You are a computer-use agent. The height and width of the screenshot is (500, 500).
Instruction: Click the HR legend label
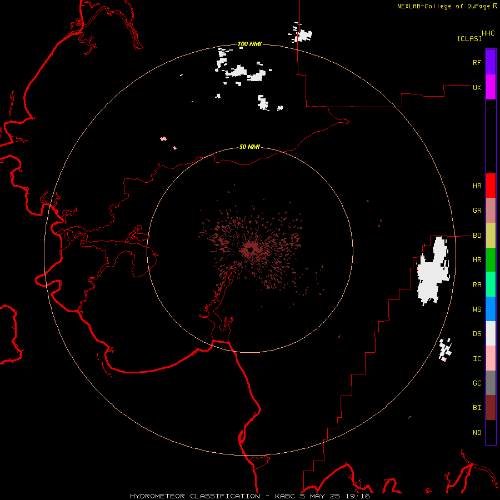tap(477, 260)
